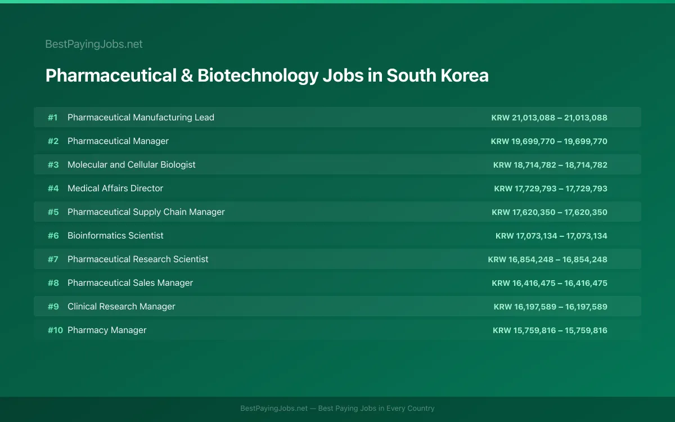Click salary KRW 19,699,770 – 19,699,770
This screenshot has height=422, width=675.
[x=549, y=141]
